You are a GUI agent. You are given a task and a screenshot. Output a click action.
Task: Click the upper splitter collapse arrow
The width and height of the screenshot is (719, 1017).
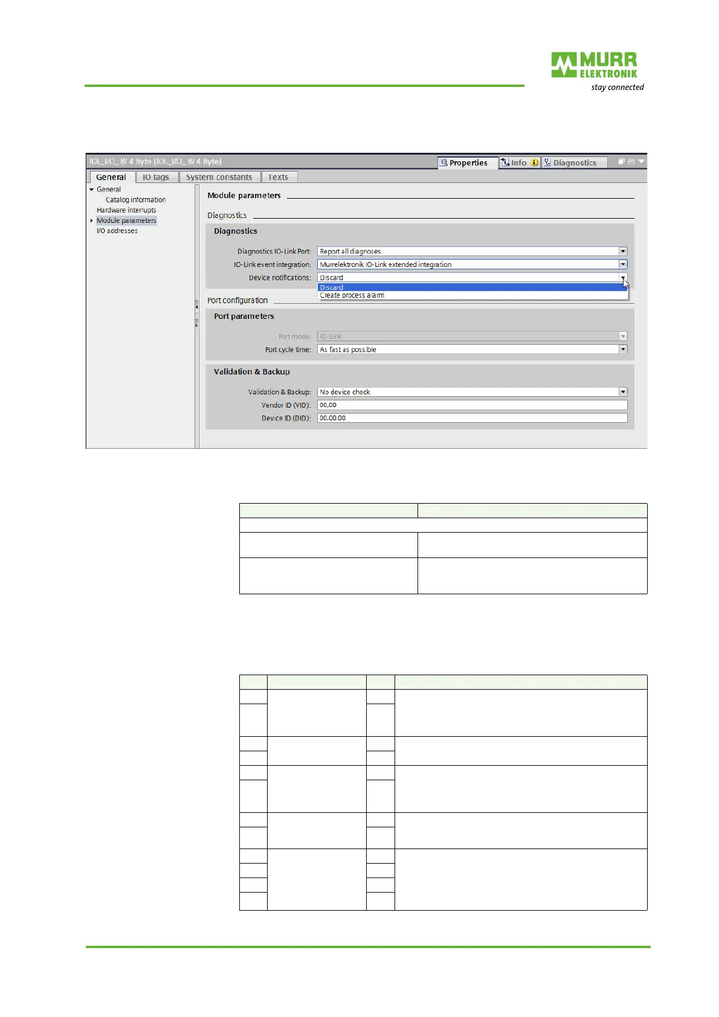tap(196, 307)
